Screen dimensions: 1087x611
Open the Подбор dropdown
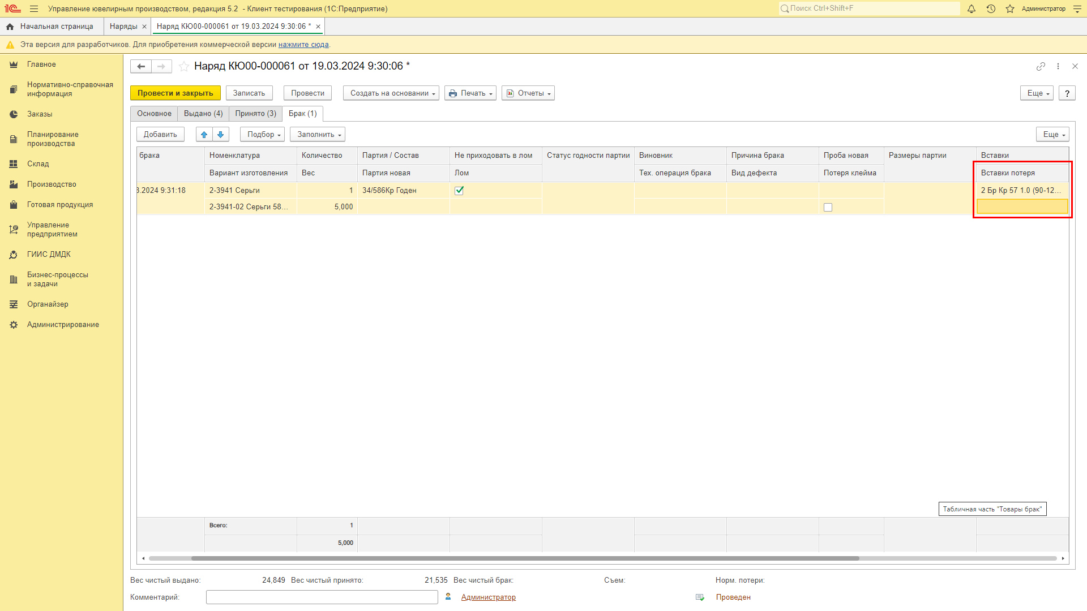coord(262,135)
